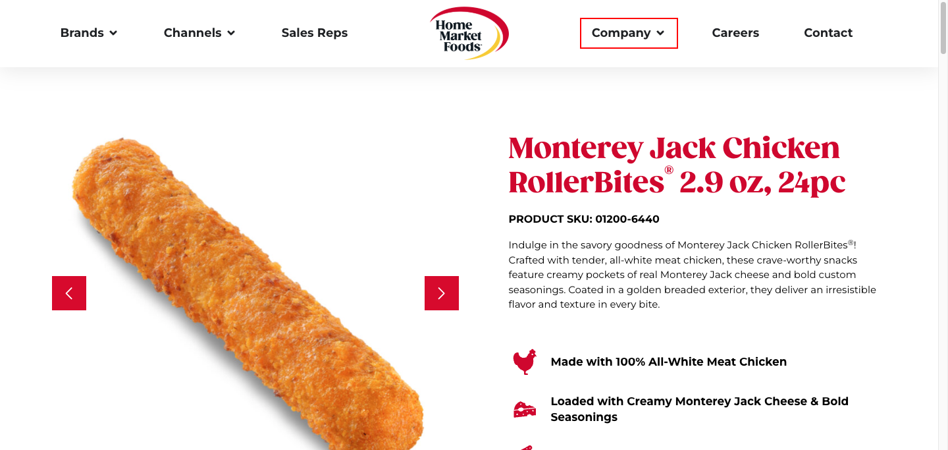Navigate to the Contact page
The height and width of the screenshot is (450, 948).
828,33
